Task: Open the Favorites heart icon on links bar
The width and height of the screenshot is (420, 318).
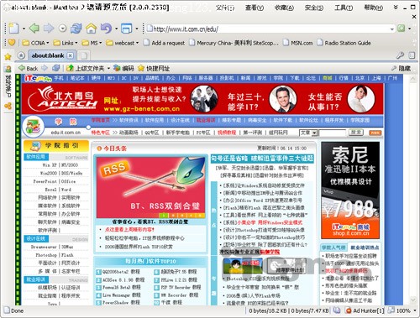Action: pos(12,43)
